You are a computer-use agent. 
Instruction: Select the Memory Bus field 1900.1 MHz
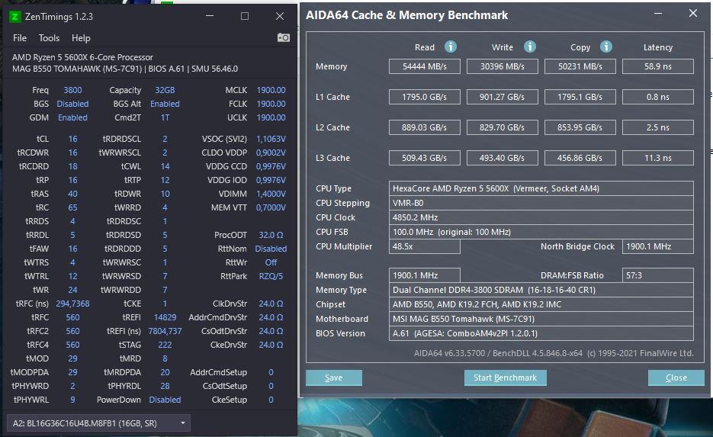point(424,275)
